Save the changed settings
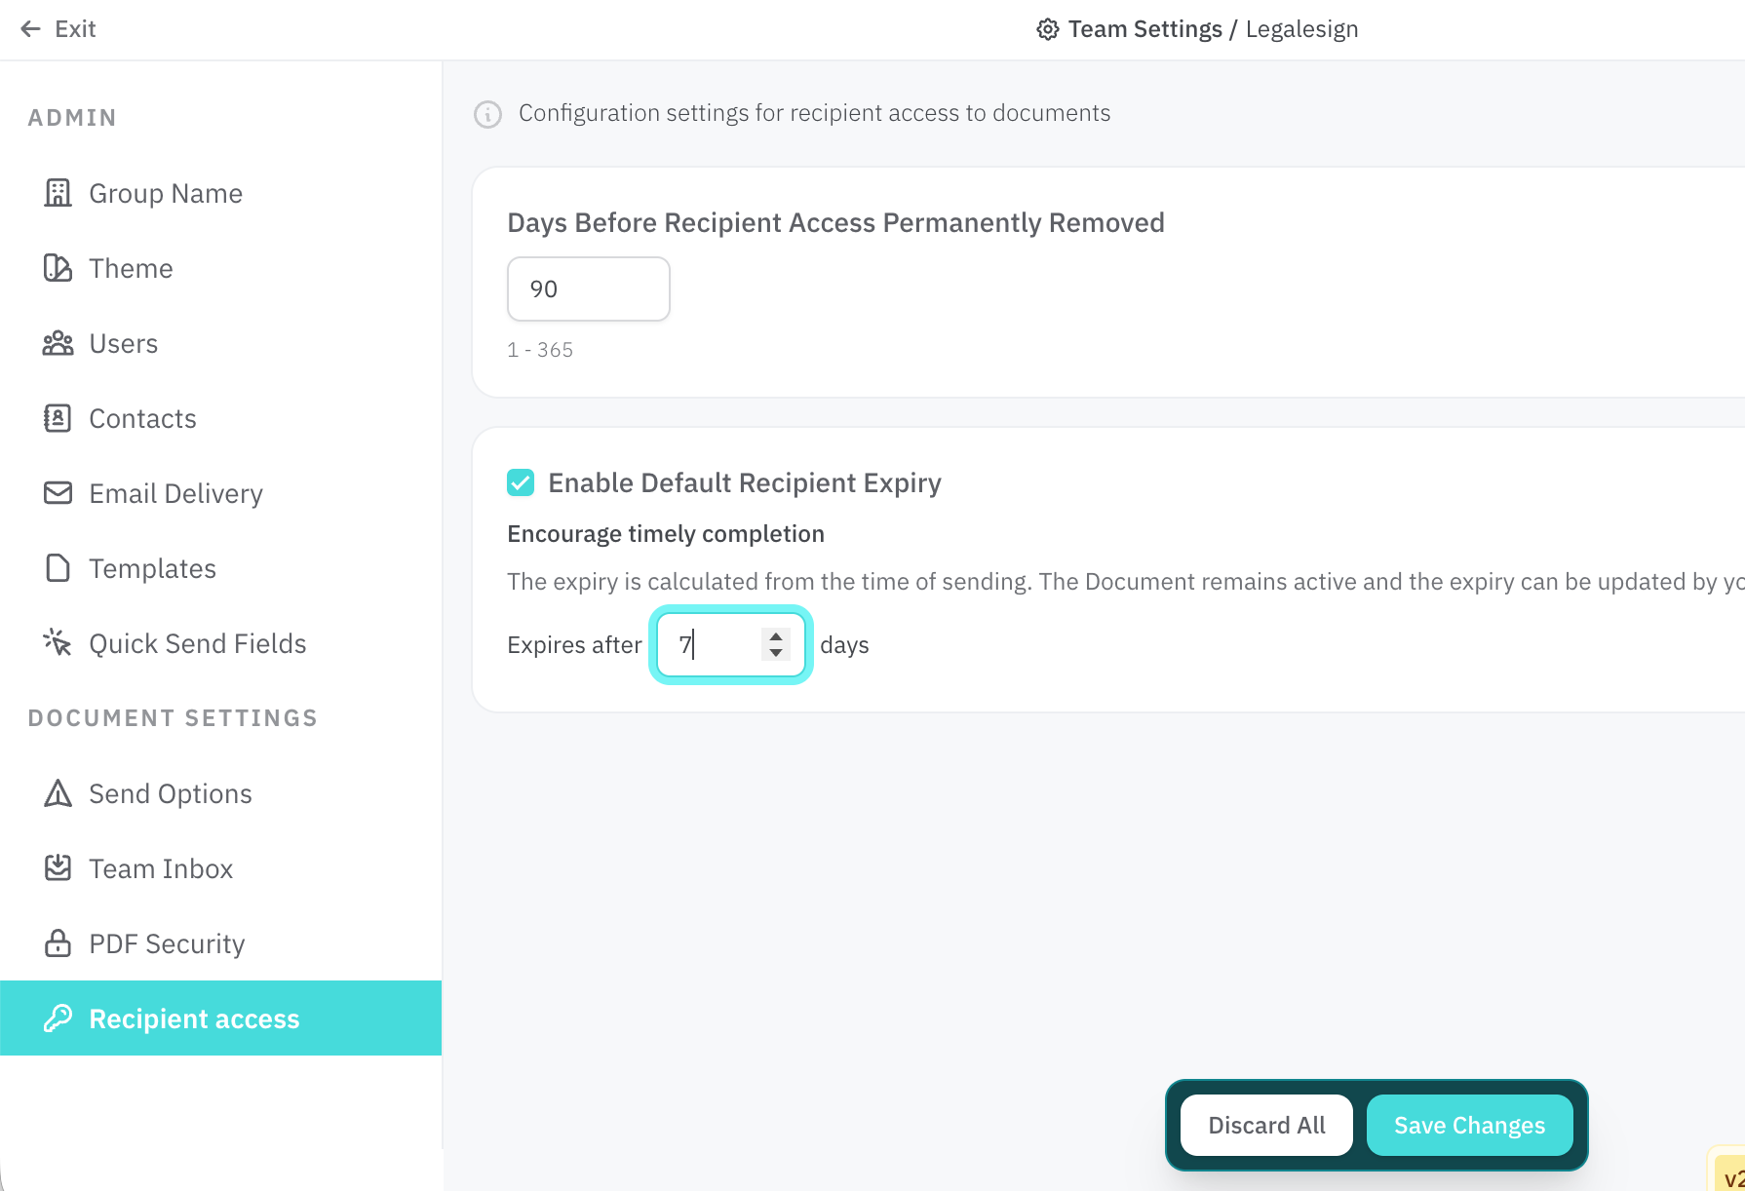The height and width of the screenshot is (1191, 1745). (1469, 1126)
